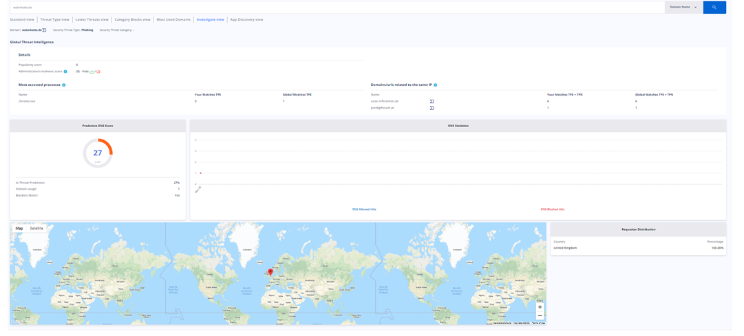Image resolution: width=744 pixels, height=336 pixels.
Task: Click the predigtforum.at domain name
Action: point(381,108)
